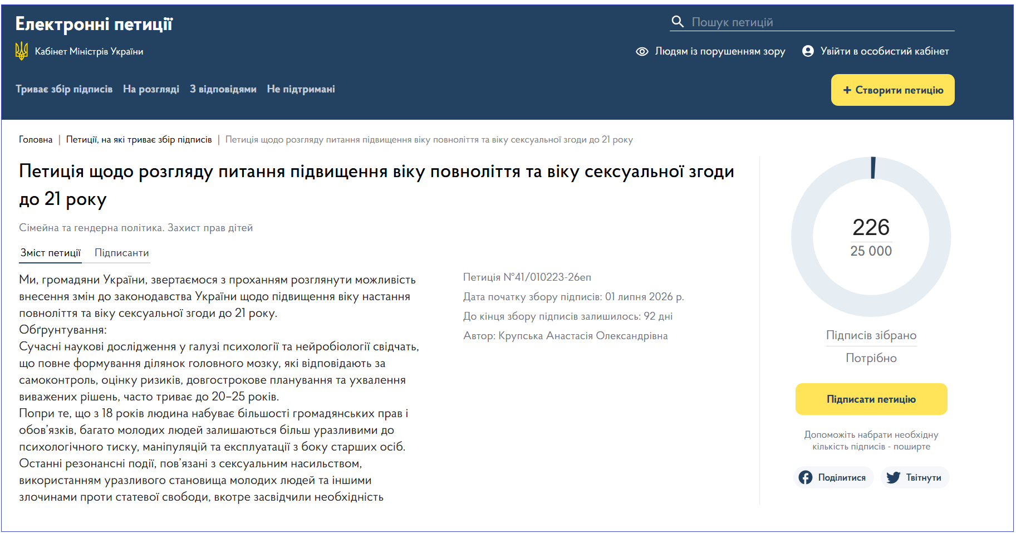The height and width of the screenshot is (533, 1016).
Task: Click the Facebook icon in share button
Action: point(806,477)
